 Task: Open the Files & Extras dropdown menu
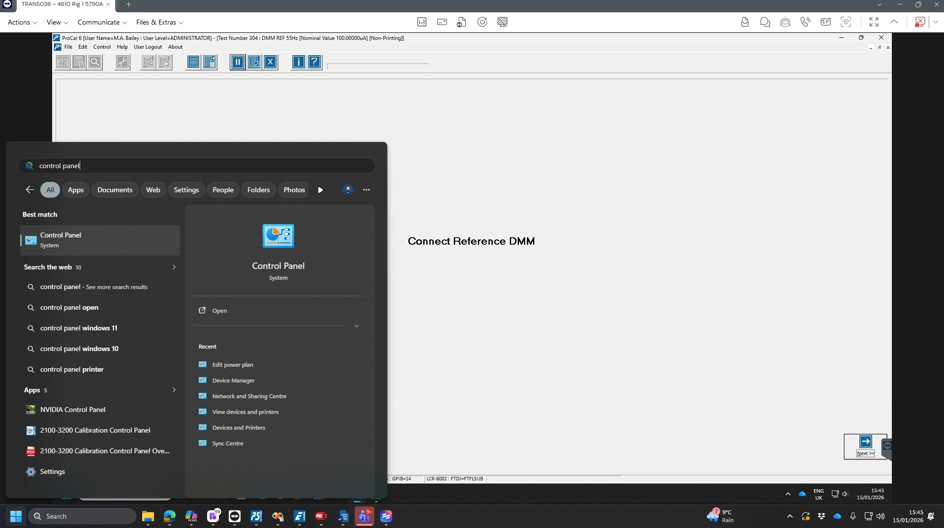pyautogui.click(x=159, y=22)
